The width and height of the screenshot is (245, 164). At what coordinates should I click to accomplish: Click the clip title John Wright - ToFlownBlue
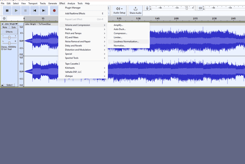[38, 24]
